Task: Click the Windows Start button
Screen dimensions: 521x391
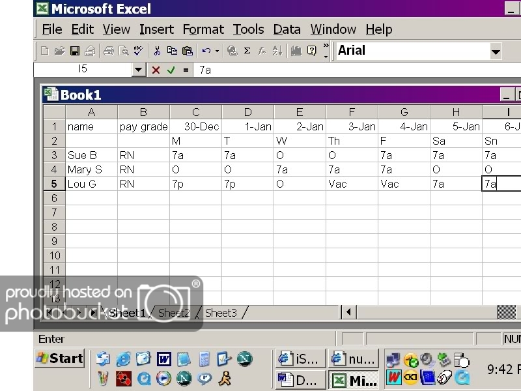Action: tap(60, 358)
